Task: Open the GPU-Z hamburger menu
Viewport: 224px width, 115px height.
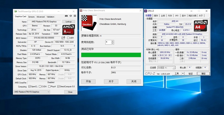Action: (x=75, y=16)
